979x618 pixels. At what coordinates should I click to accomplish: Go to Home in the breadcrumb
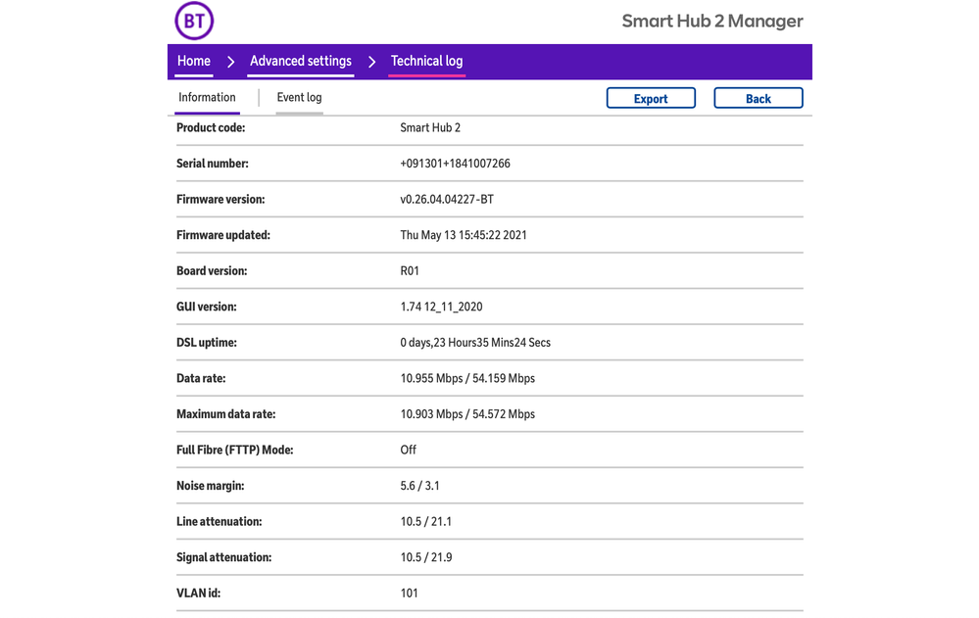coord(194,61)
